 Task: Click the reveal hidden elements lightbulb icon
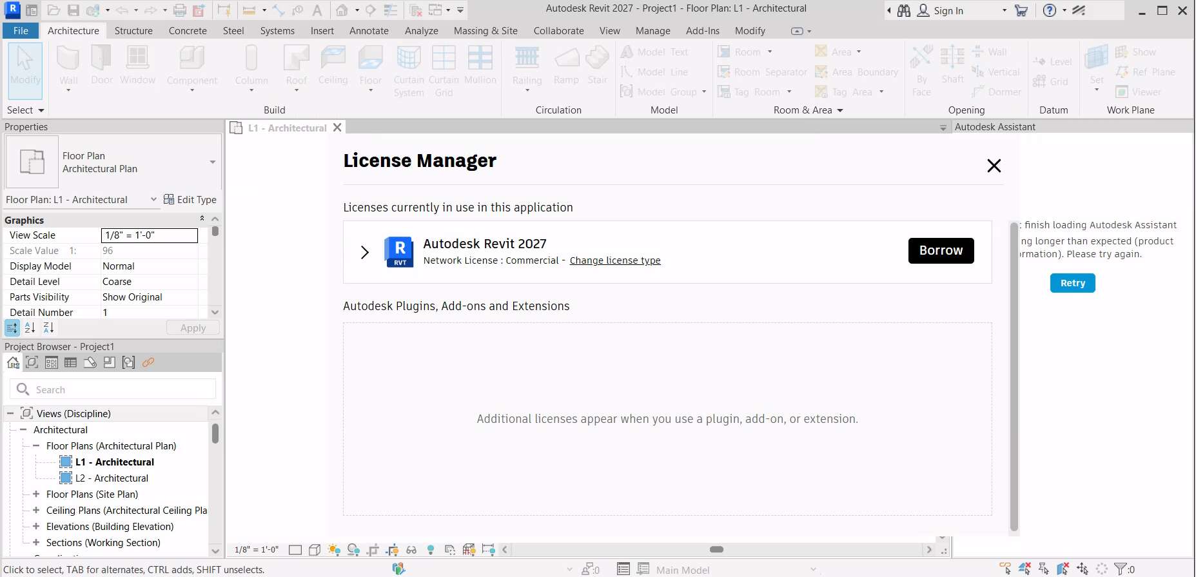click(x=431, y=550)
